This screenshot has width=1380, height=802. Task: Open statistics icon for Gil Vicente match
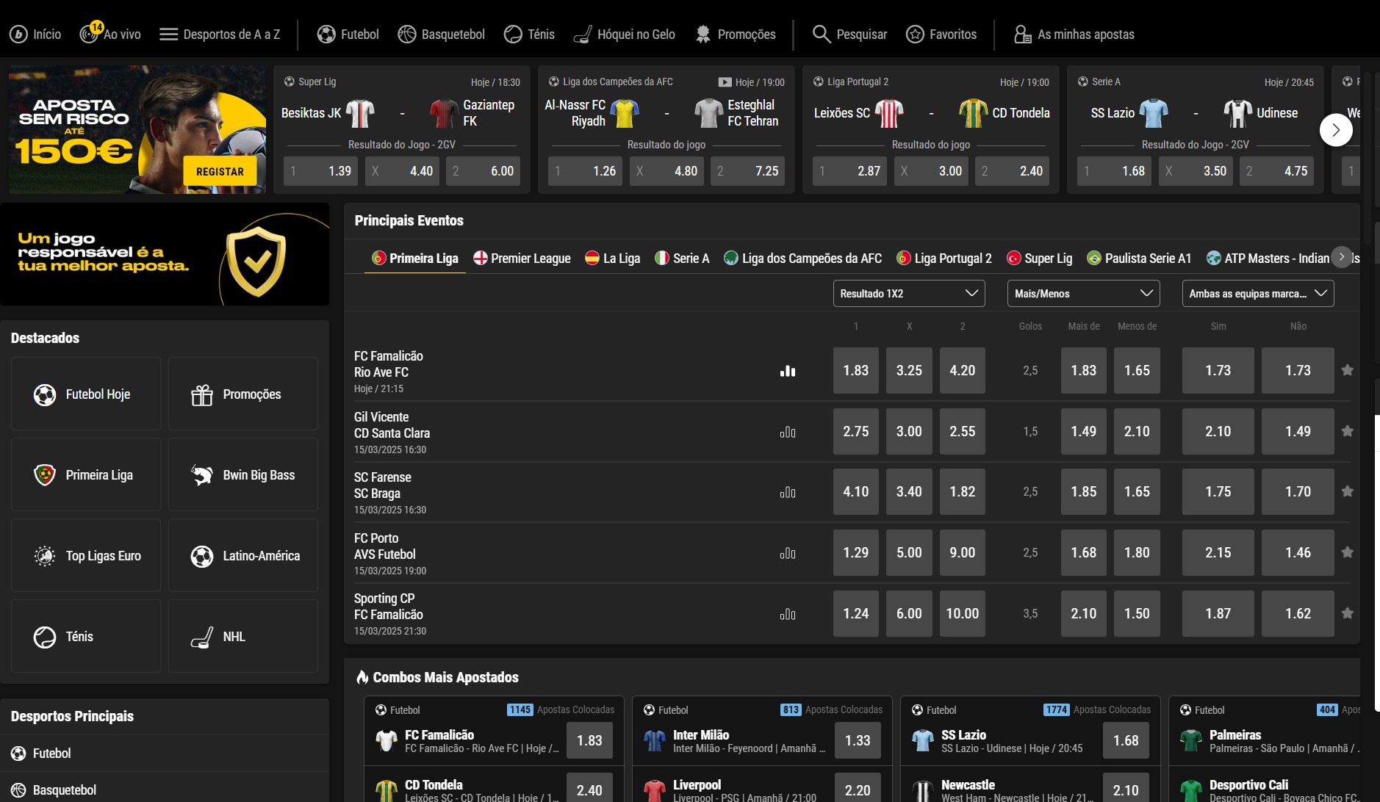[x=788, y=432]
